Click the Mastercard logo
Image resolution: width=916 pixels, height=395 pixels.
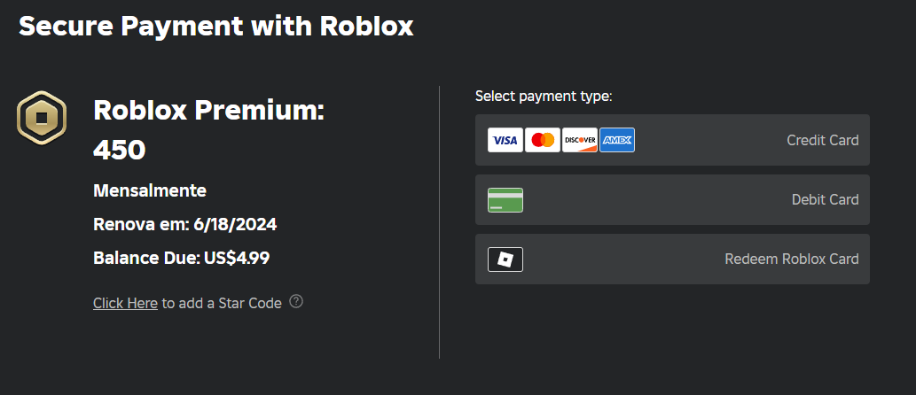point(543,140)
